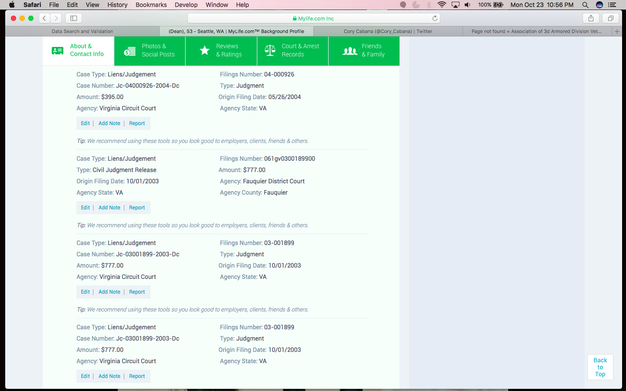
Task: Add Note to the $395.00 judgment record
Action: point(109,123)
